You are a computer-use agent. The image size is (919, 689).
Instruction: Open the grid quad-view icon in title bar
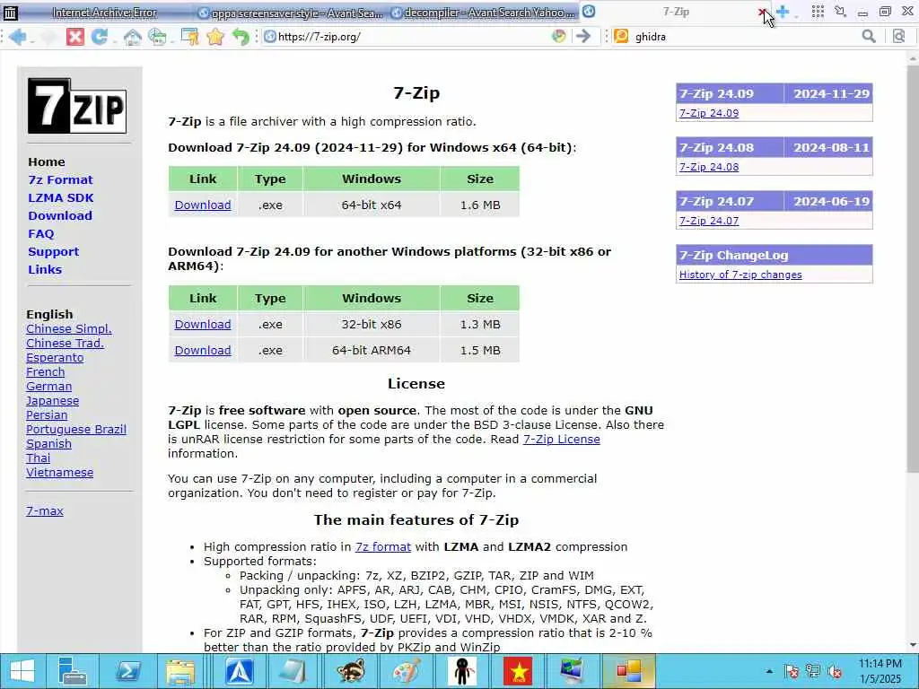[x=818, y=11]
